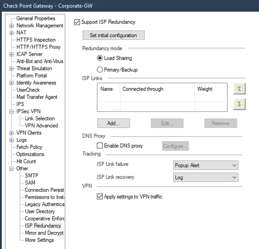The height and width of the screenshot is (249, 259).
Task: Select Hit Count in tree
Action: pos(26,161)
